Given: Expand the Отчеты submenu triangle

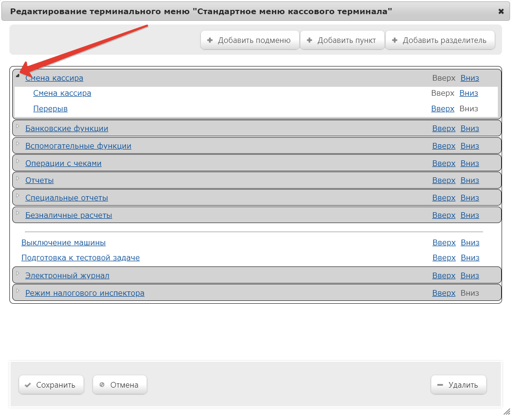Looking at the screenshot, I should (18, 178).
